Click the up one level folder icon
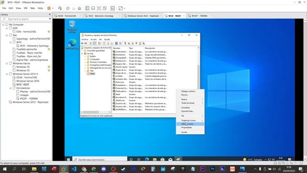This screenshot has height=173, width=307. click(x=91, y=43)
